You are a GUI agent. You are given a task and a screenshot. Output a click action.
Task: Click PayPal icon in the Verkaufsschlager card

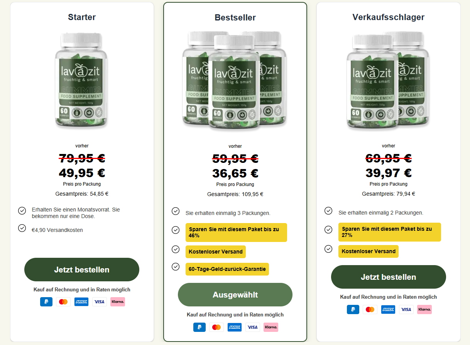353,309
